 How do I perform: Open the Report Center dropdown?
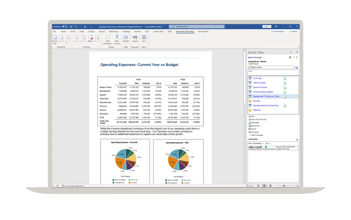(293, 67)
